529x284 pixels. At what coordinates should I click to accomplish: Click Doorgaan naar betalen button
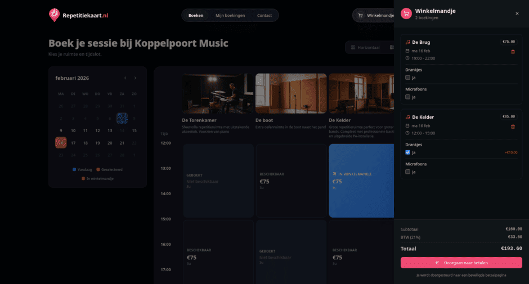pos(461,263)
